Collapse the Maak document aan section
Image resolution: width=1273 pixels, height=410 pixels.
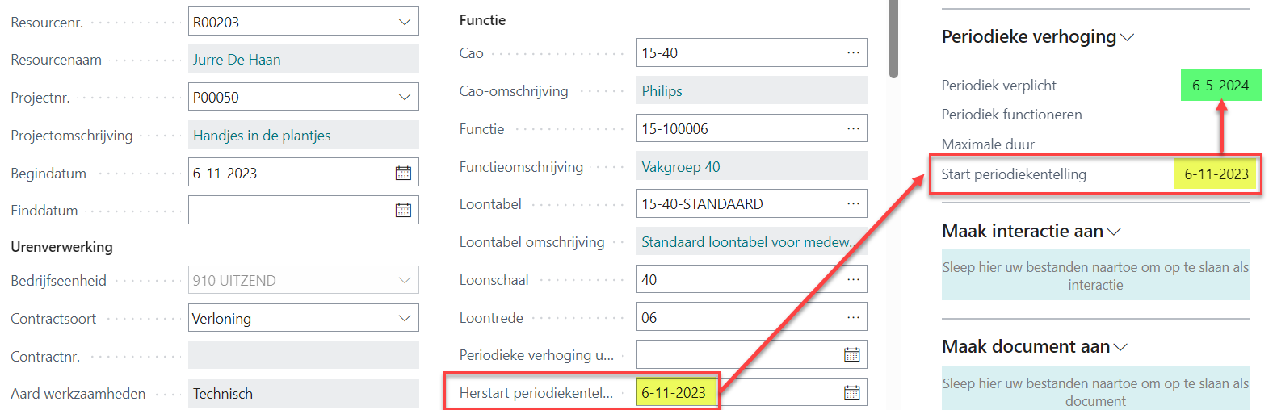tap(1120, 347)
